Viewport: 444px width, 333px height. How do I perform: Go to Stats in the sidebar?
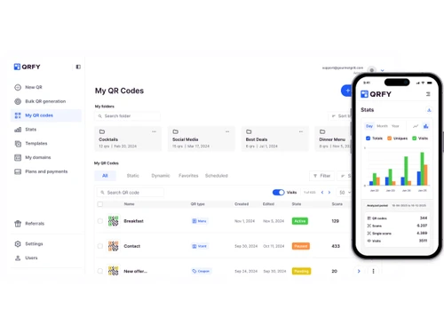[x=46, y=130]
